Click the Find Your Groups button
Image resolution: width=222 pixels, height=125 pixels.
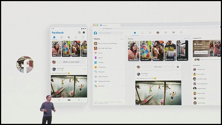click(x=201, y=52)
